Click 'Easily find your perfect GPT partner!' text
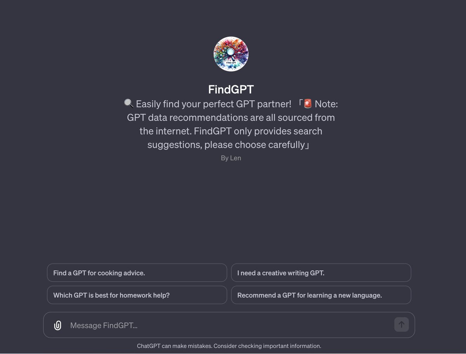The image size is (466, 354). tap(214, 104)
